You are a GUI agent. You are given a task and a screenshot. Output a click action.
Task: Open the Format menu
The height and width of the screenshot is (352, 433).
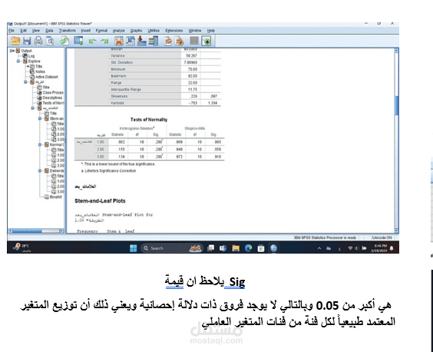pyautogui.click(x=101, y=31)
